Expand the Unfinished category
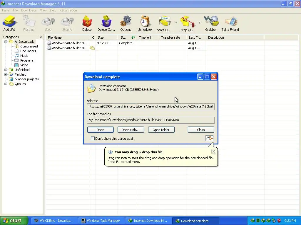 [6, 70]
